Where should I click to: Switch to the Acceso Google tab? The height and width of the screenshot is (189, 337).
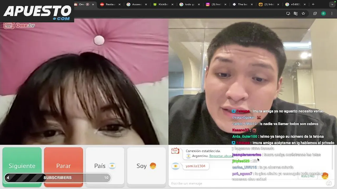click(137, 4)
